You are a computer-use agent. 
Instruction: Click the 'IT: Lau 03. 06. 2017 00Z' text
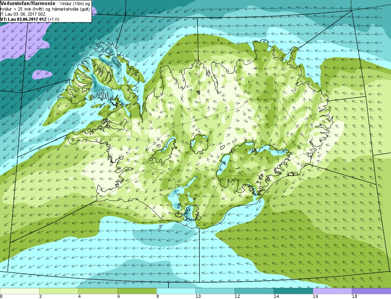(x=23, y=14)
